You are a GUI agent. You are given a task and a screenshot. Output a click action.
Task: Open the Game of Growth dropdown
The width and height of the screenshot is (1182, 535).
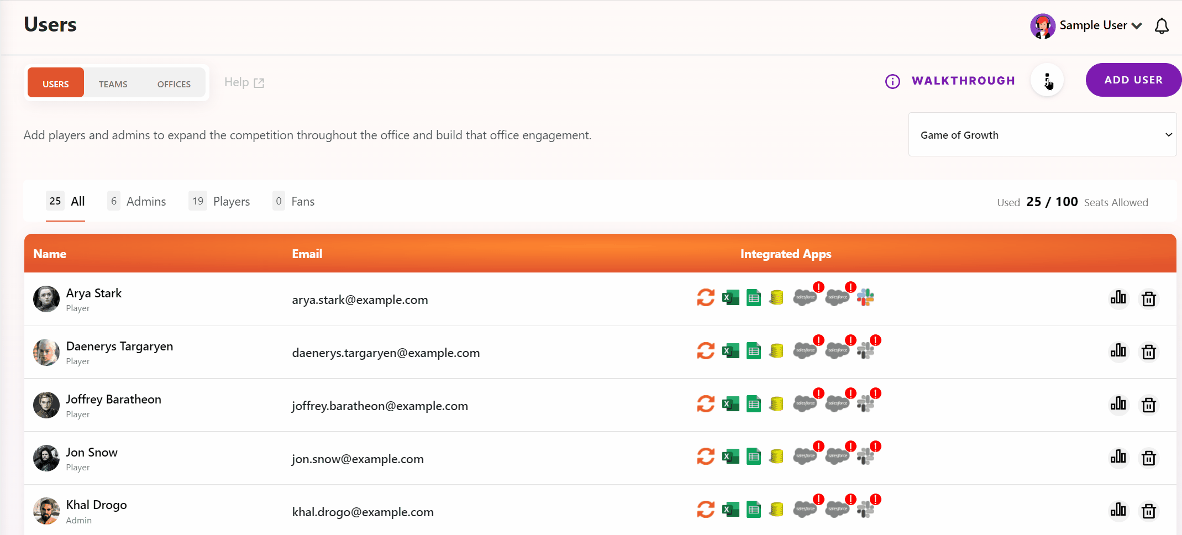click(1042, 134)
